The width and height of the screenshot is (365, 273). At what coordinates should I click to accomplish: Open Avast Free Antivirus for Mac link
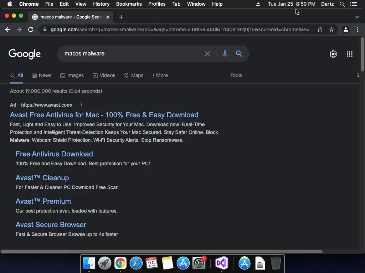pyautogui.click(x=104, y=115)
